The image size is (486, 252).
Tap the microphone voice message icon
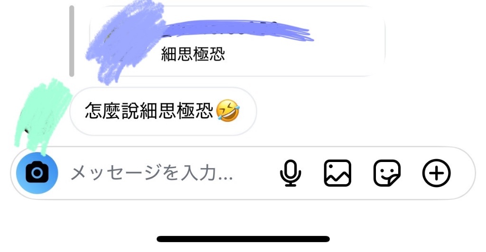[290, 173]
